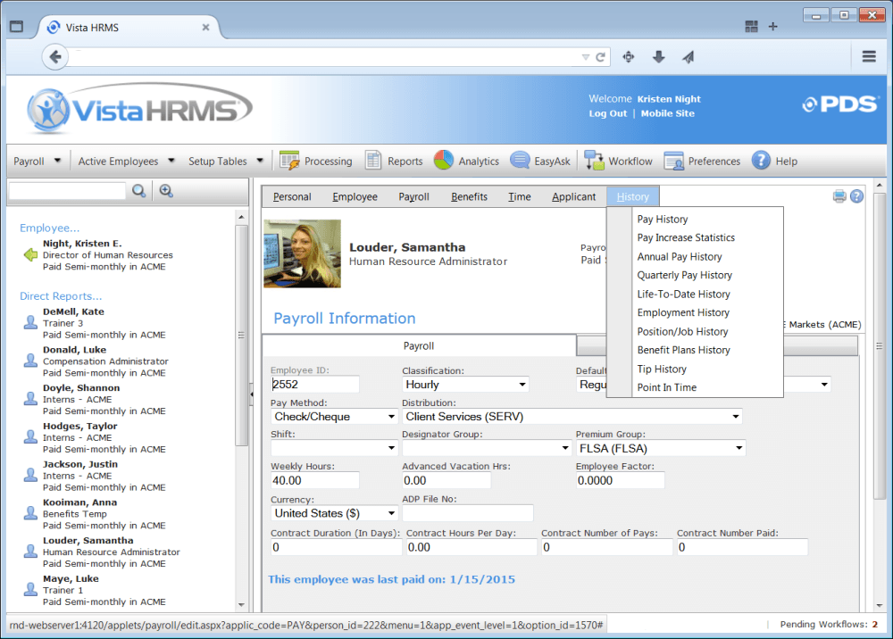
Task: Open the Workflow module
Action: [x=627, y=161]
